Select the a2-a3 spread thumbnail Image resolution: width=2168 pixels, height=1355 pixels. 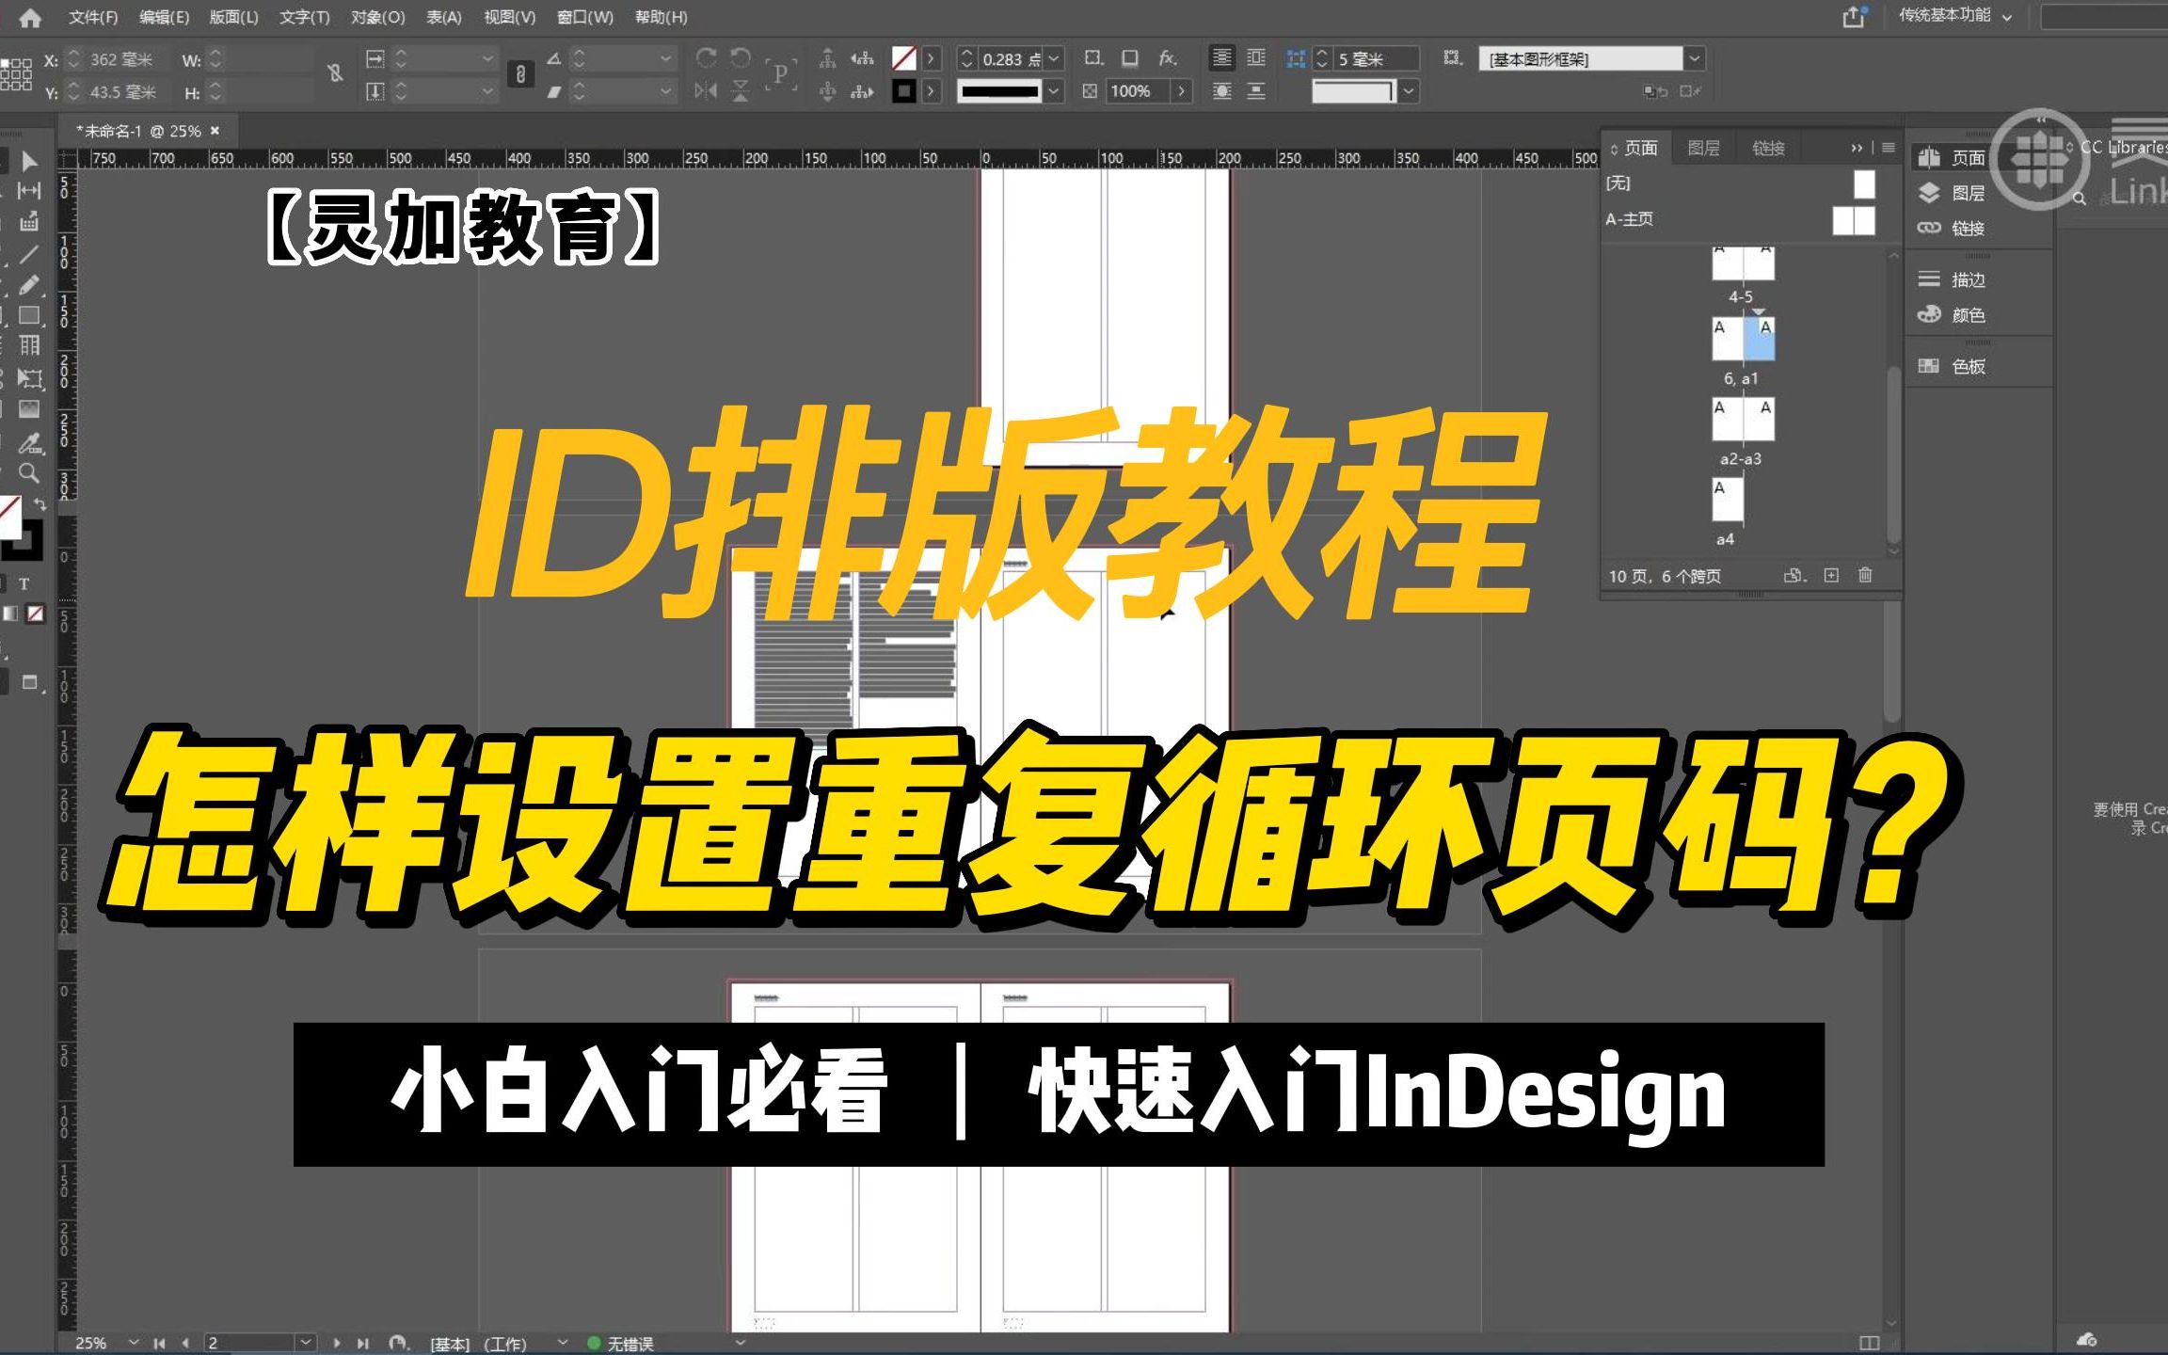(1743, 420)
